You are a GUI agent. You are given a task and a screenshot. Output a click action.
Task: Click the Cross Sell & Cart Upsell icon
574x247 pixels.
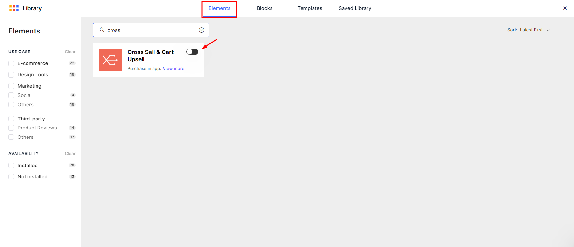pos(110,60)
